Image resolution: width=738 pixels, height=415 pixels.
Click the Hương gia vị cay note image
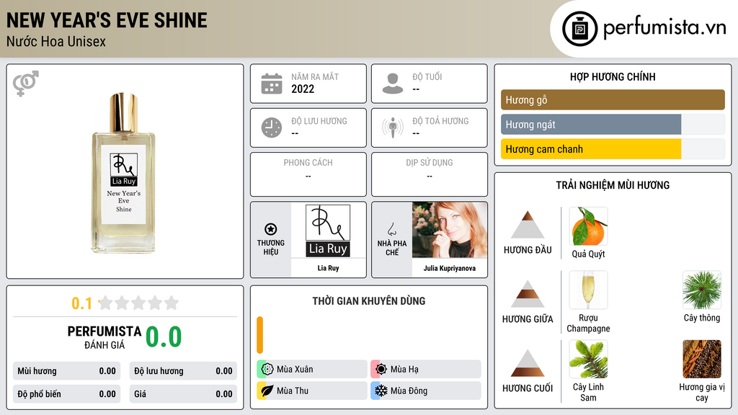[x=702, y=359]
